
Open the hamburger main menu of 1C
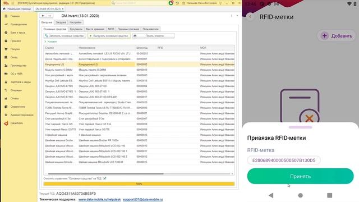click(x=13, y=3)
